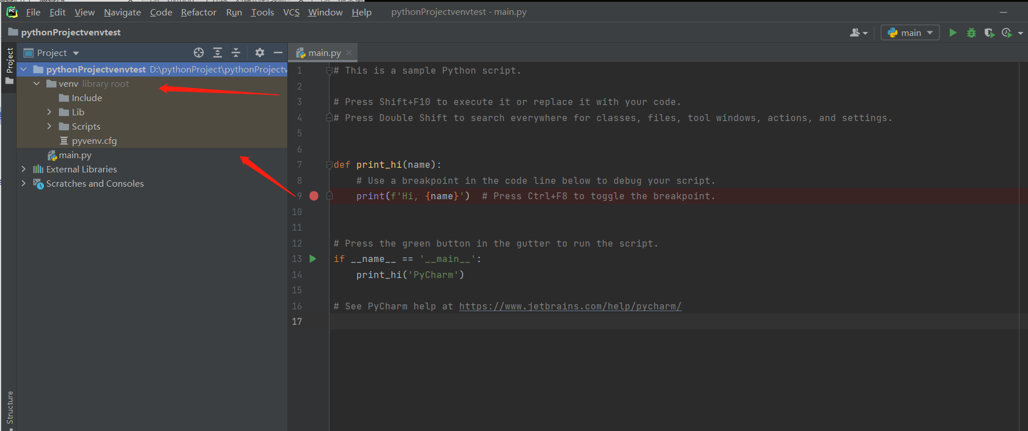This screenshot has width=1028, height=431.
Task: Open the main run configuration dropdown
Action: pos(910,33)
